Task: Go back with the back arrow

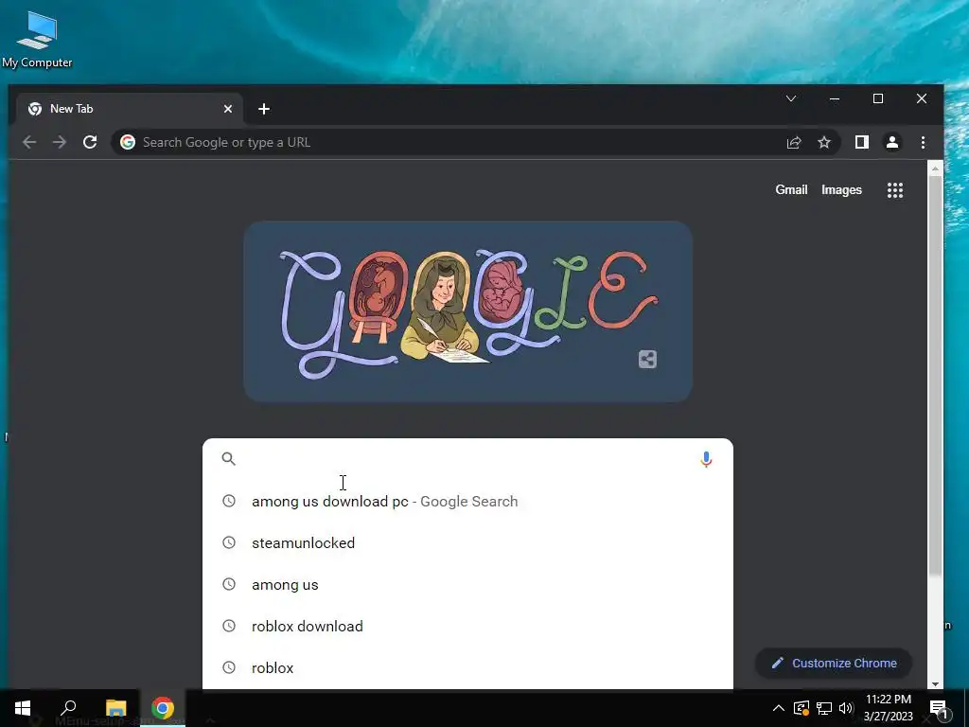Action: (x=29, y=142)
